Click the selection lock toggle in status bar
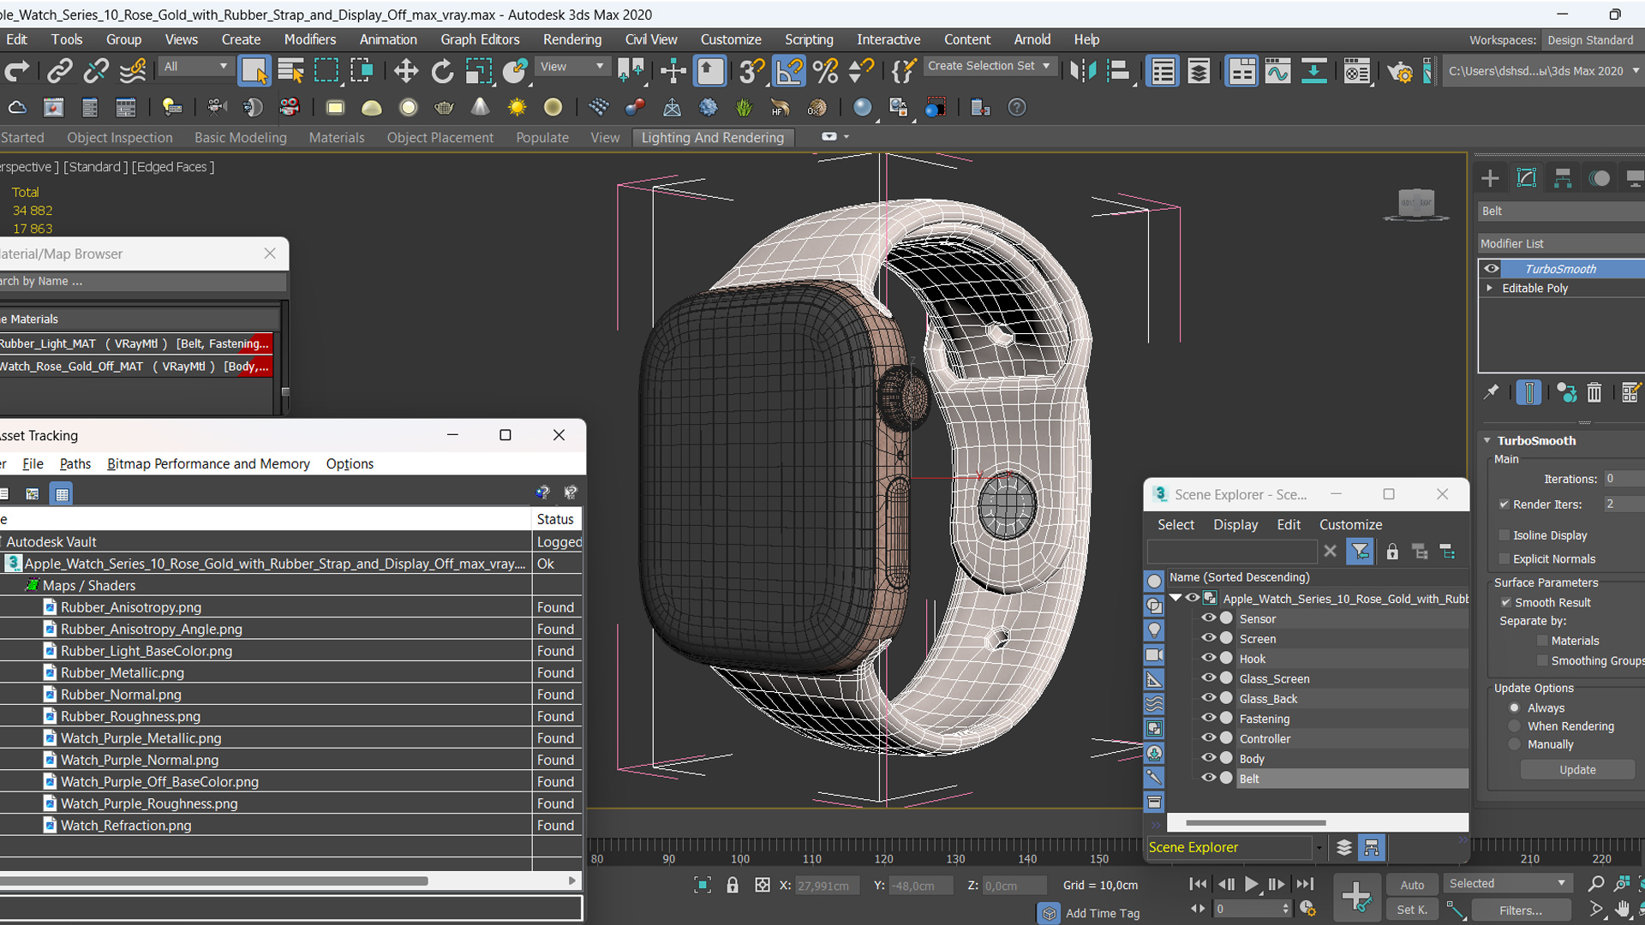The height and width of the screenshot is (925, 1645). (x=733, y=886)
